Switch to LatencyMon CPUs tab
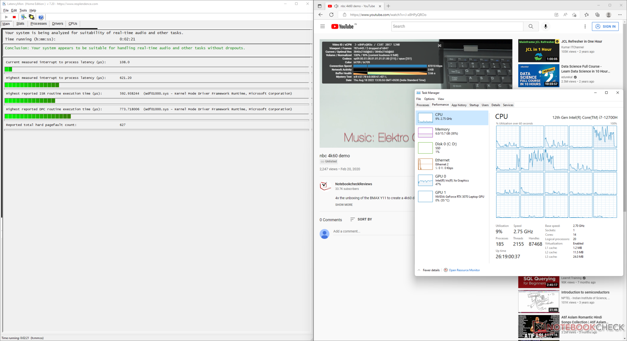 [x=73, y=24]
